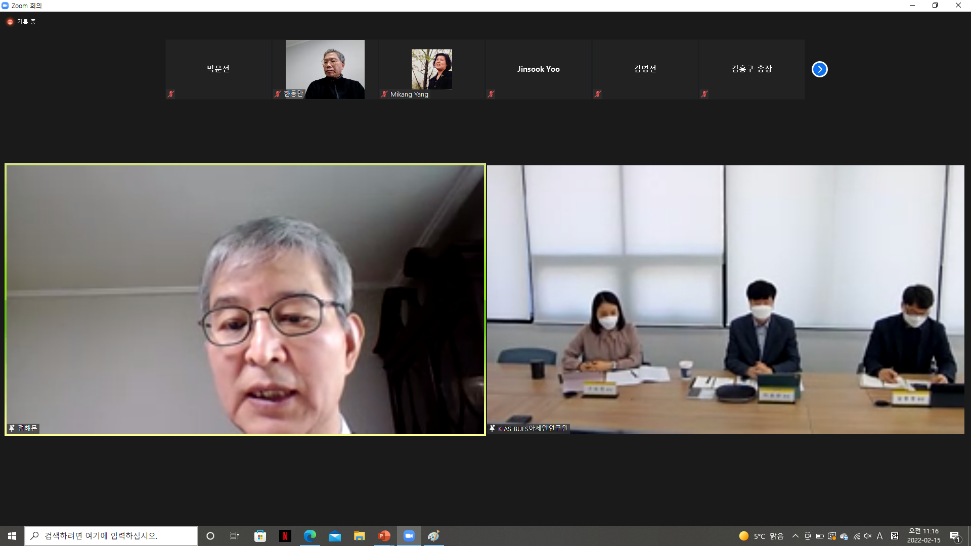Launch Netflix from the taskbar
Screen dimensions: 971x546
point(285,536)
